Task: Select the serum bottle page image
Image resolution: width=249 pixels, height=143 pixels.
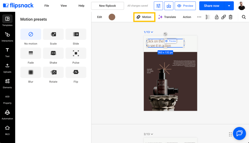Action: click(x=170, y=81)
